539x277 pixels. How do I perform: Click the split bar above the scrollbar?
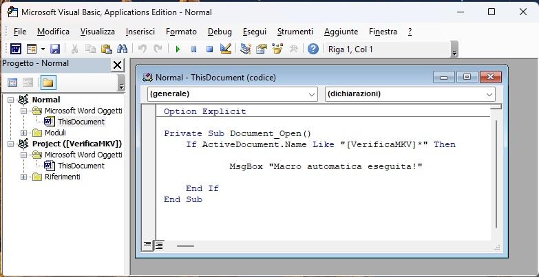point(496,107)
